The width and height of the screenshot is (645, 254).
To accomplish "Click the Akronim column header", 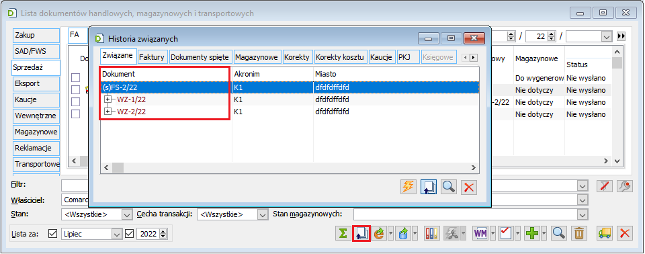I will tap(273, 74).
